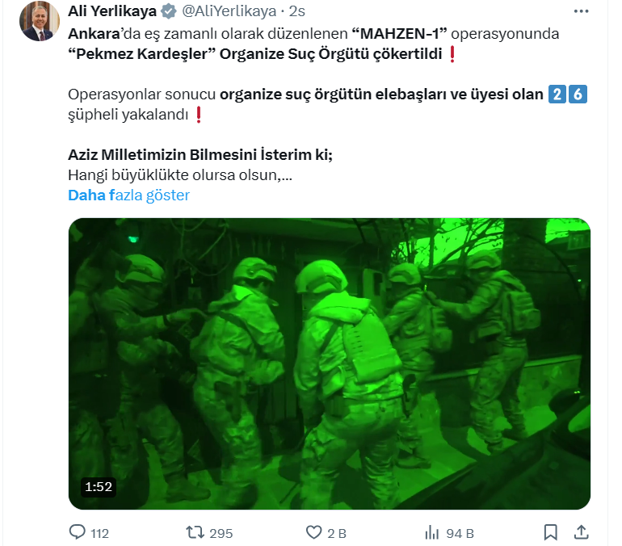Click the 295 retweet count
This screenshot has height=546, width=622.
(x=221, y=533)
